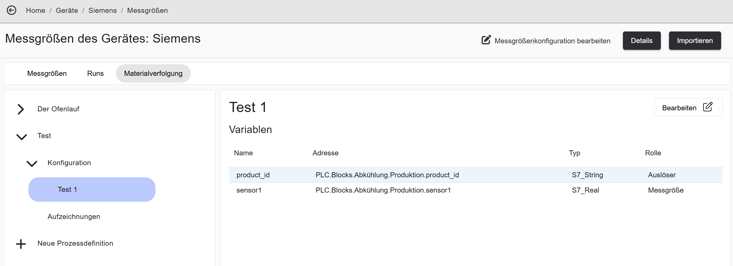Collapse the Test tree node chevron
This screenshot has width=733, height=266.
(x=22, y=136)
